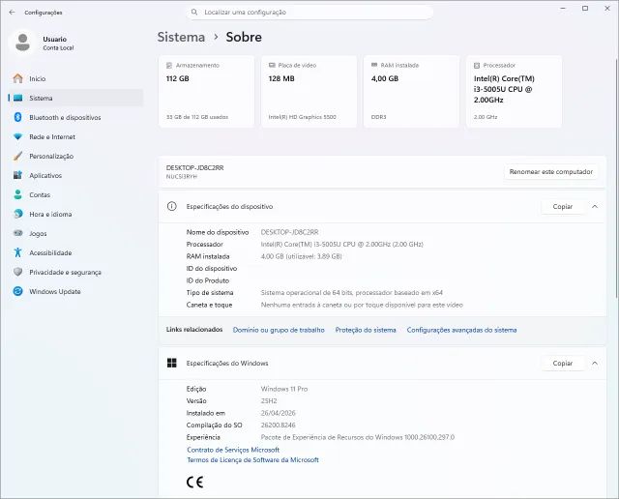Open Contrato de Serviços Microsoft link

tap(233, 450)
